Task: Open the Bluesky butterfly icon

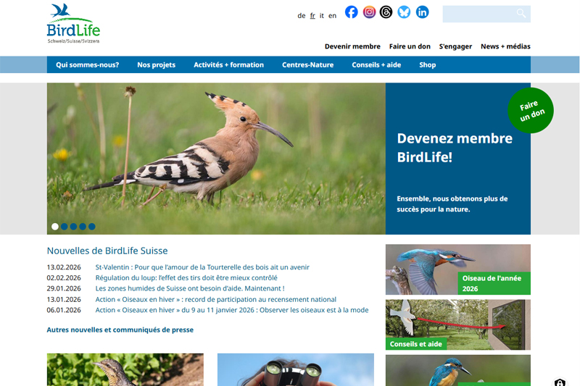Action: click(404, 12)
